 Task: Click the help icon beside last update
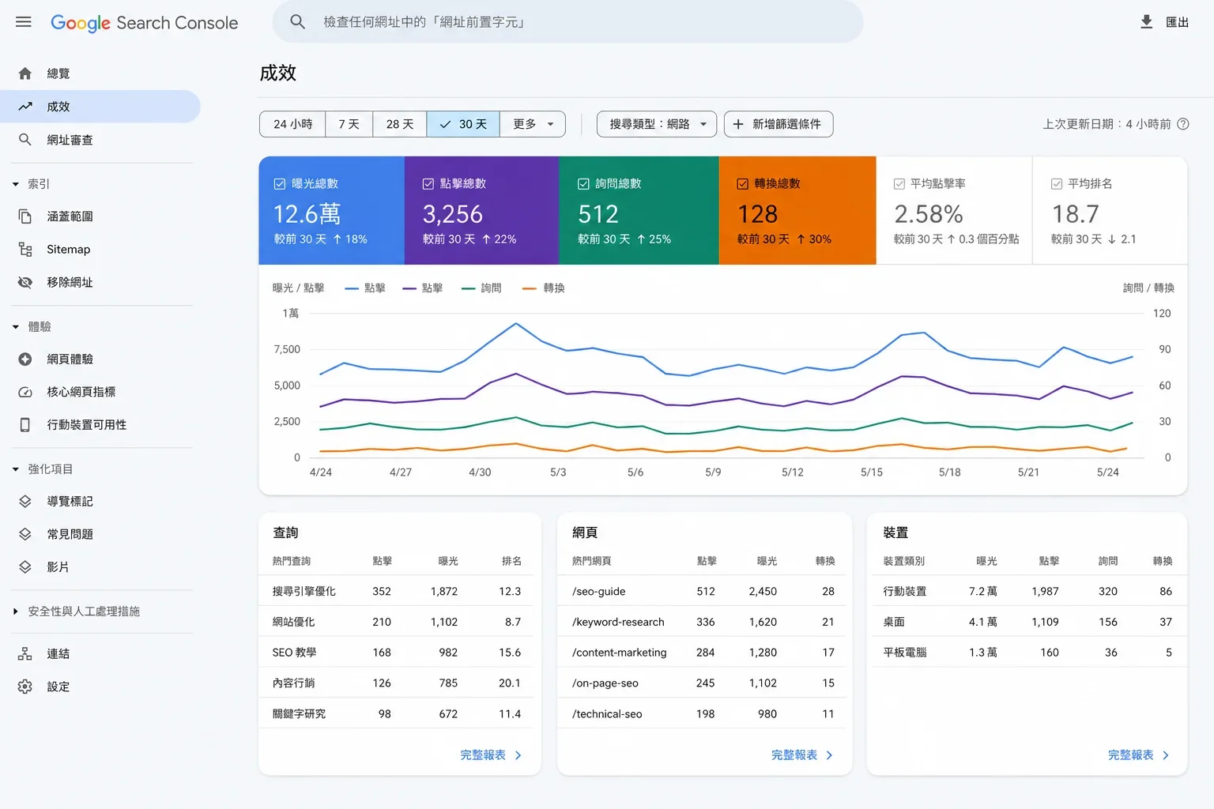[x=1183, y=124]
